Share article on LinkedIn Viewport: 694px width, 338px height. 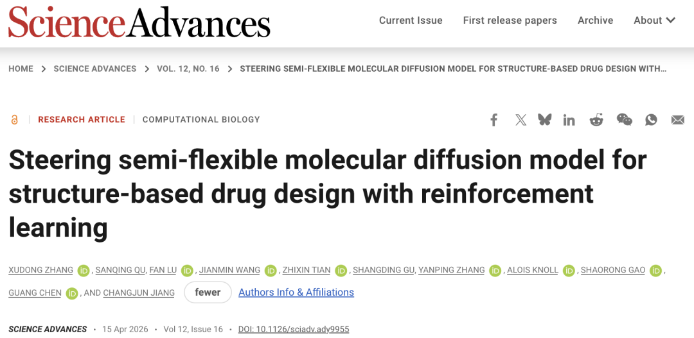click(x=569, y=120)
